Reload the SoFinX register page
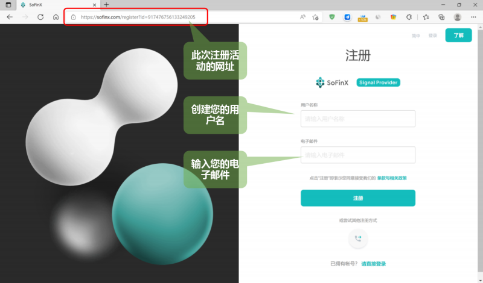The width and height of the screenshot is (483, 283). click(40, 17)
